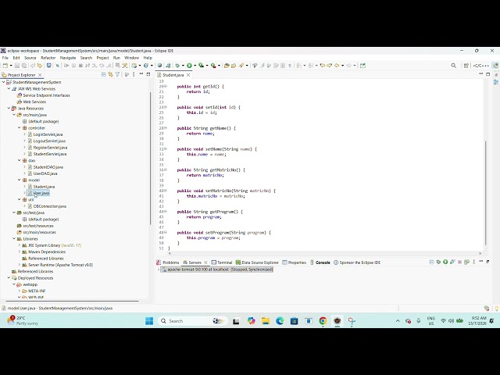Screen dimensions: 500x375
Task: Open the Debug button dropdown arrow
Action: (x=183, y=66)
